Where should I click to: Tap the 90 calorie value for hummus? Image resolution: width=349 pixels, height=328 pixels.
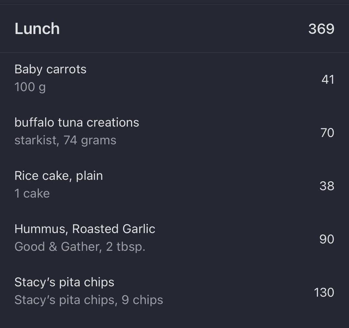327,239
